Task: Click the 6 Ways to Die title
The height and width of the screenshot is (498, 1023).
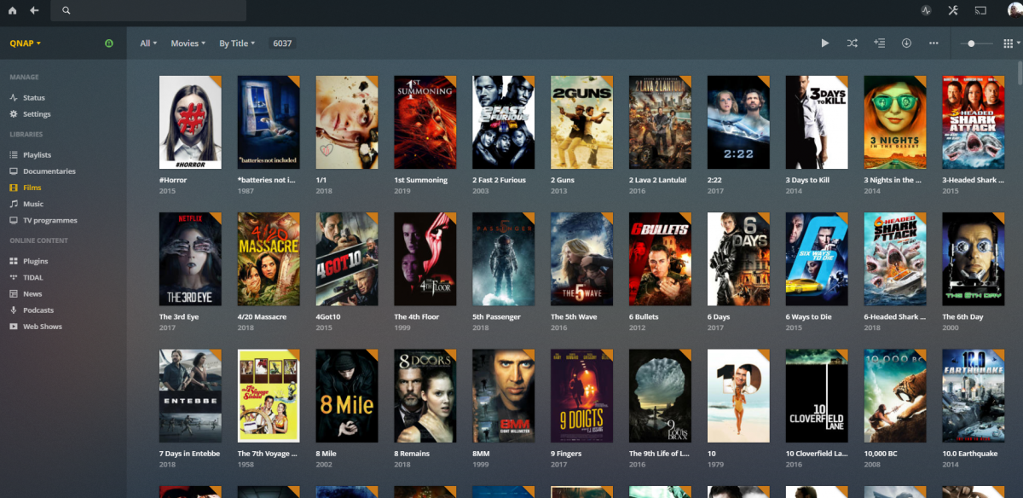Action: 811,316
